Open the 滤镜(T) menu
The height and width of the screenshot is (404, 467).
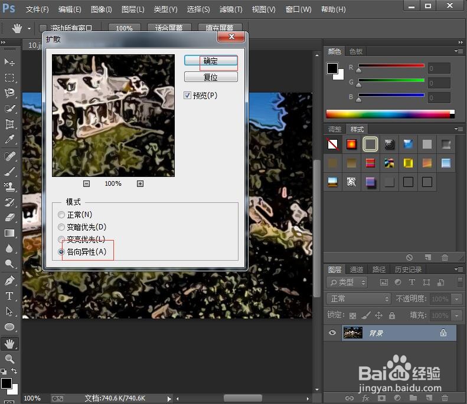[x=231, y=9]
